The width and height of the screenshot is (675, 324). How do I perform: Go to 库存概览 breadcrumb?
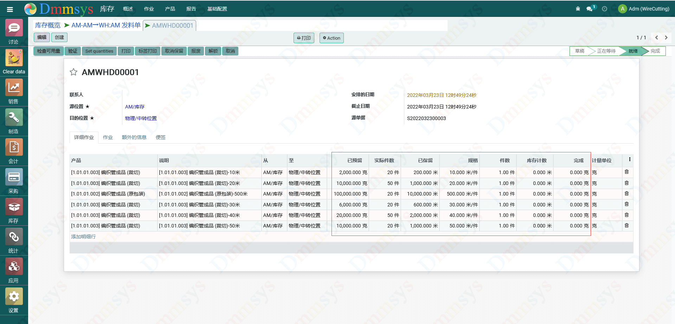[x=48, y=25]
